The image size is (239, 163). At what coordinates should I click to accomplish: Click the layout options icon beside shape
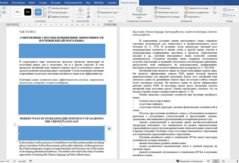coord(109,129)
